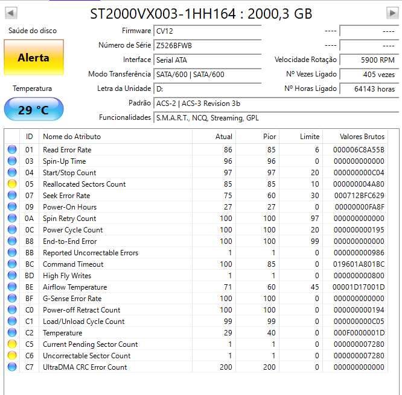
Task: Click blue status icon for Temperature row C2
Action: (x=12, y=332)
